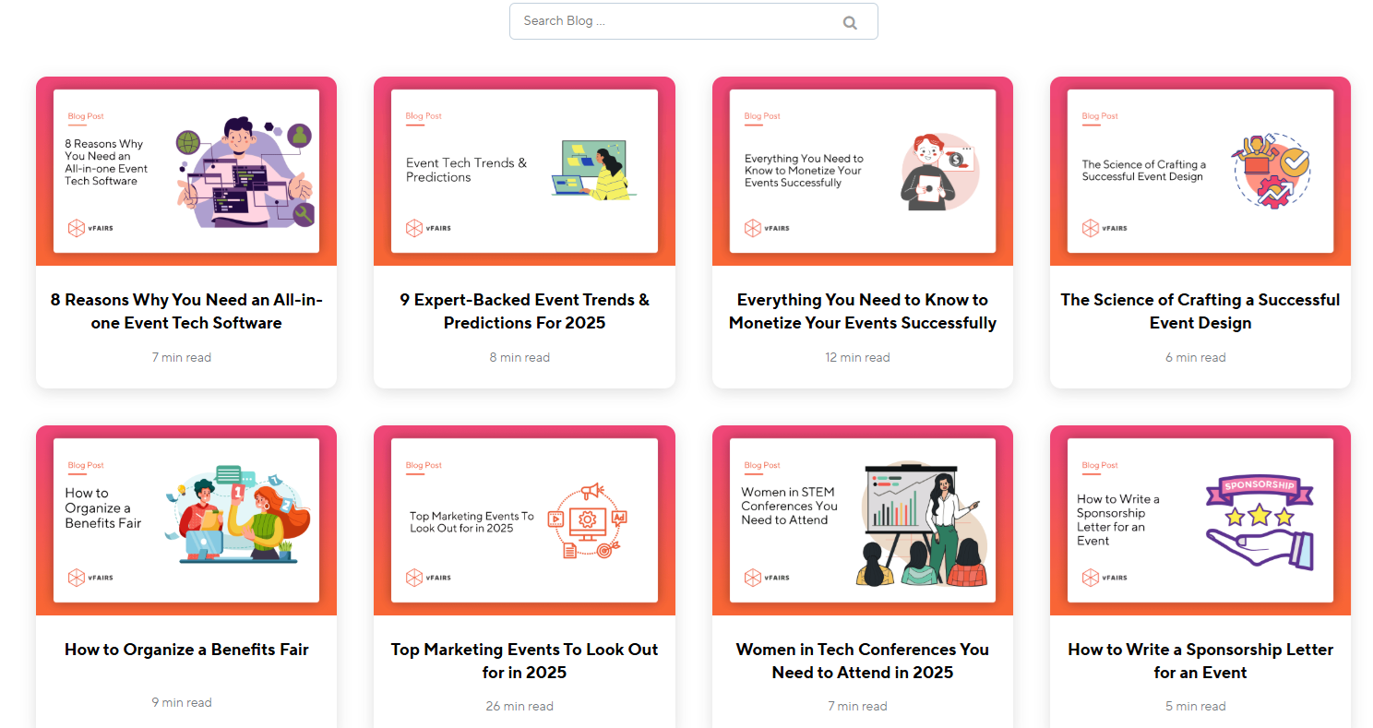Viewport: 1373px width, 728px height.
Task: Click the "12 min read" label under the monetization article
Action: pyautogui.click(x=857, y=357)
